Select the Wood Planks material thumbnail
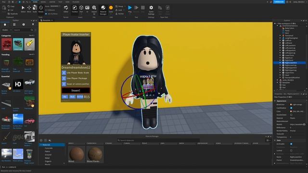 click(95, 154)
